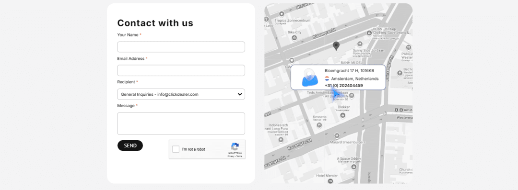
Task: Open the reCAPTCHA Terms link
Action: tap(239, 156)
